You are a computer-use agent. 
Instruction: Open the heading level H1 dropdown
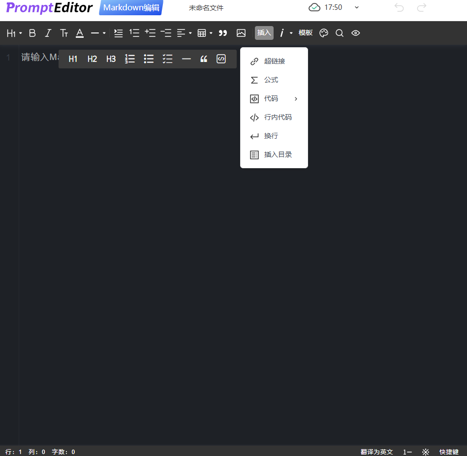point(14,33)
